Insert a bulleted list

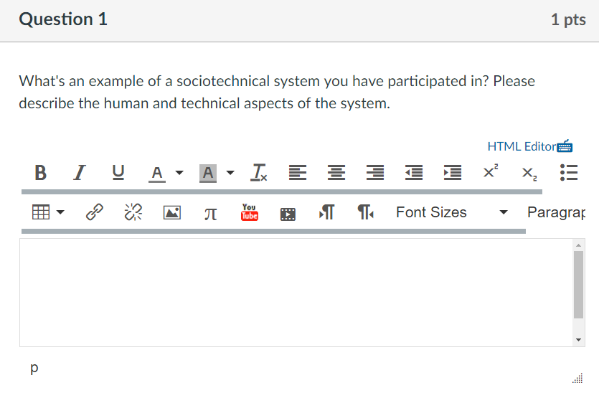tap(567, 173)
